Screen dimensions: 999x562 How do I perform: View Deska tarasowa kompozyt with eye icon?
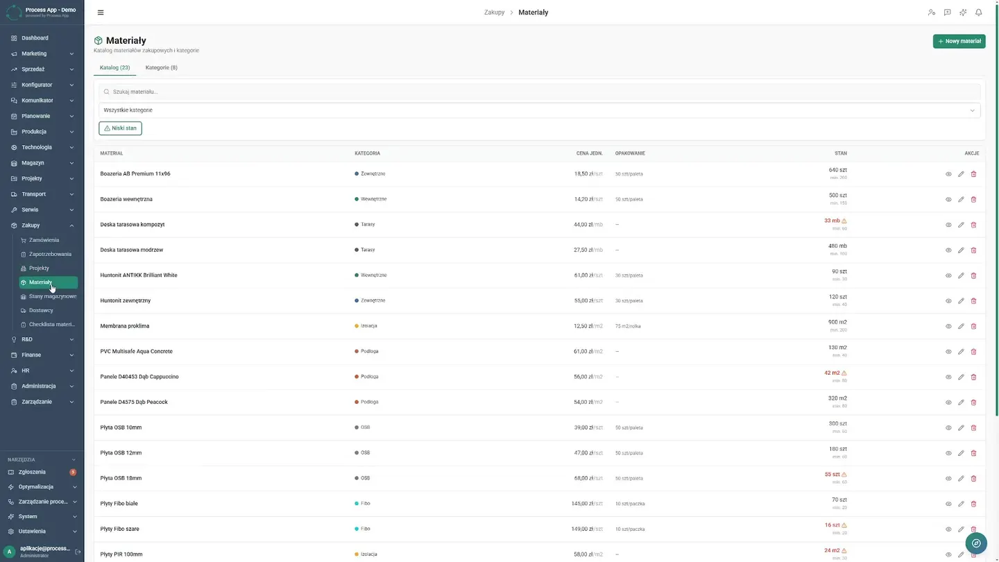click(x=948, y=225)
